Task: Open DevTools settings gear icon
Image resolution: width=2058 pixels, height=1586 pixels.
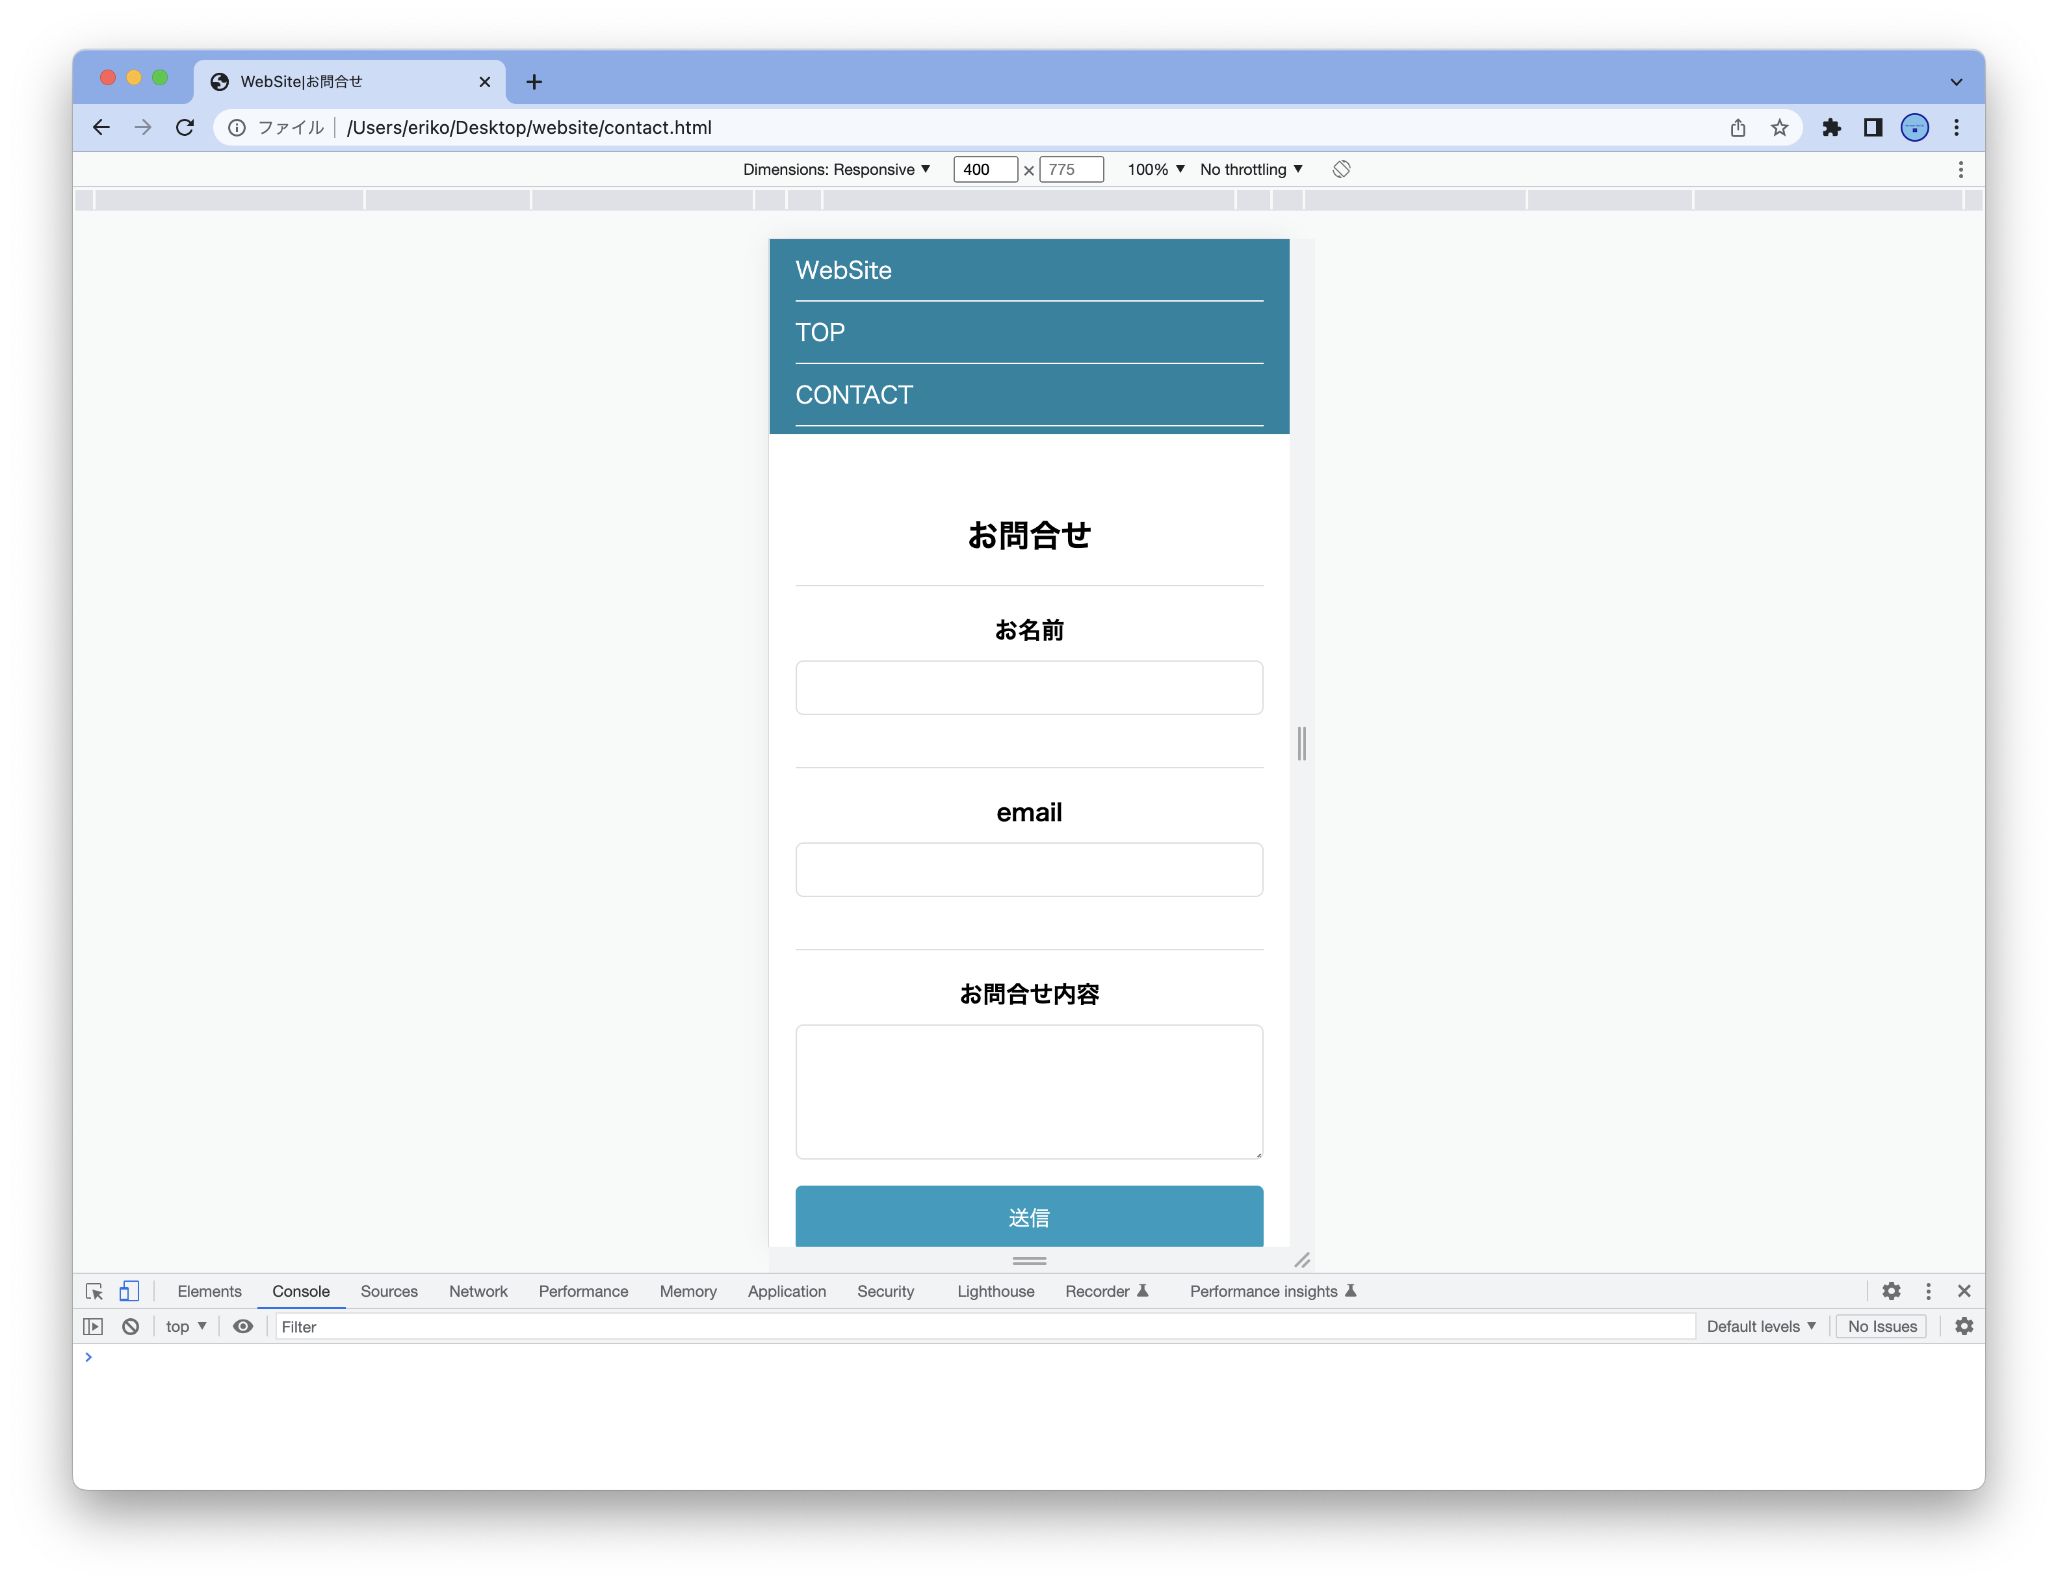Action: (x=1890, y=1291)
